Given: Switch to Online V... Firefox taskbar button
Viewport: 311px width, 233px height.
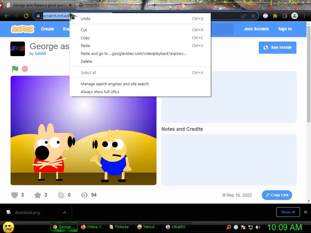Looking at the screenshot, I should click(92, 227).
